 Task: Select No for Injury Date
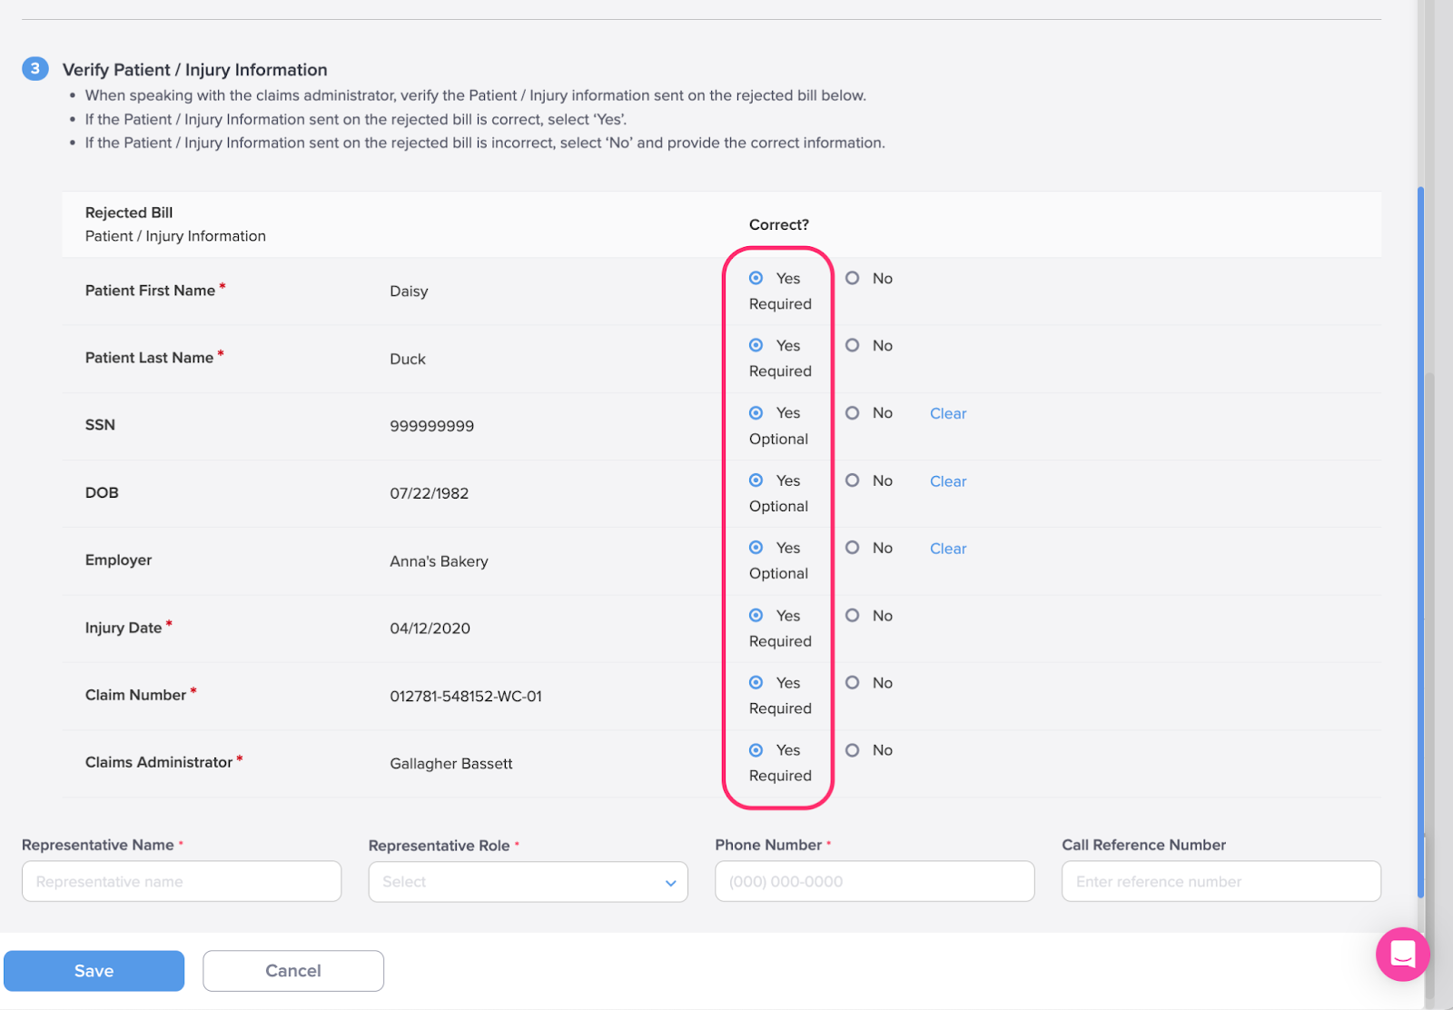point(852,616)
